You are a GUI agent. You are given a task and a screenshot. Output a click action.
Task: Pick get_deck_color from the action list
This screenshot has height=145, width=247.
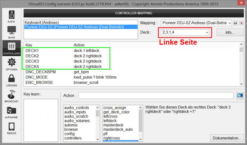pos(116,112)
